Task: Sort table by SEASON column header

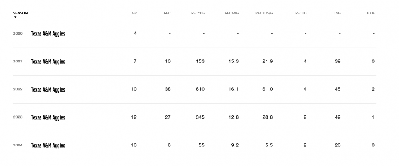Action: [x=20, y=13]
